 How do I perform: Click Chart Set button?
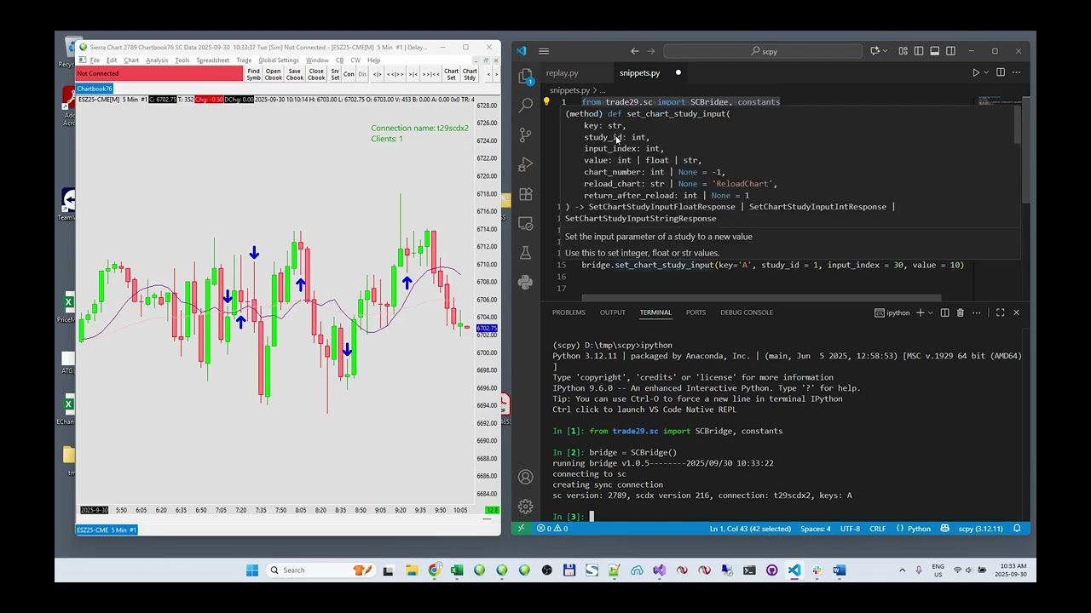(451, 74)
